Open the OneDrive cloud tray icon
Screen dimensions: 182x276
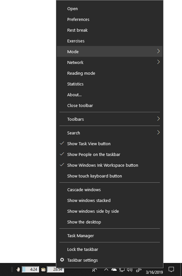[x=114, y=269]
